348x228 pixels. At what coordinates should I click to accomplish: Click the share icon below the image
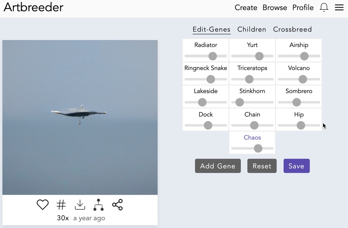[117, 205]
